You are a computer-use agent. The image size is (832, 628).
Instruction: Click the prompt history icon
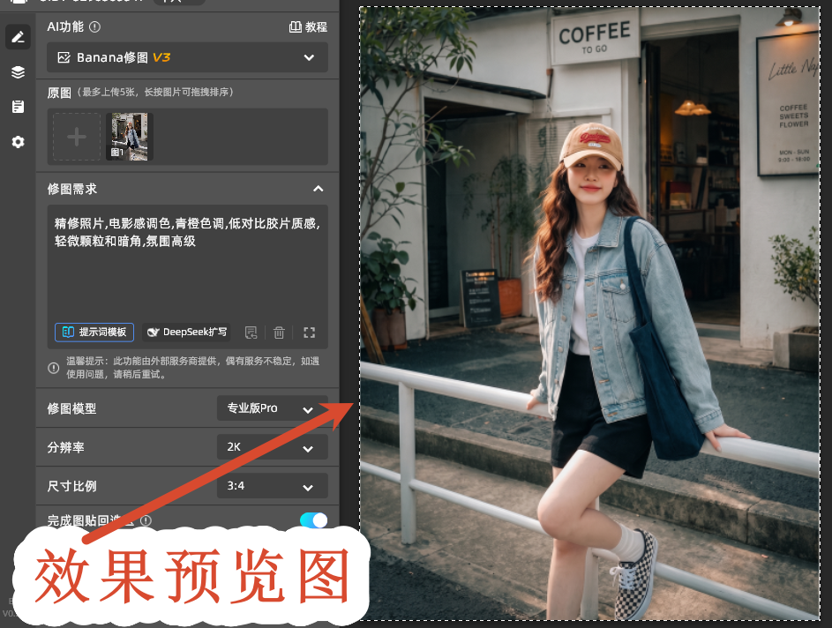pos(251,333)
